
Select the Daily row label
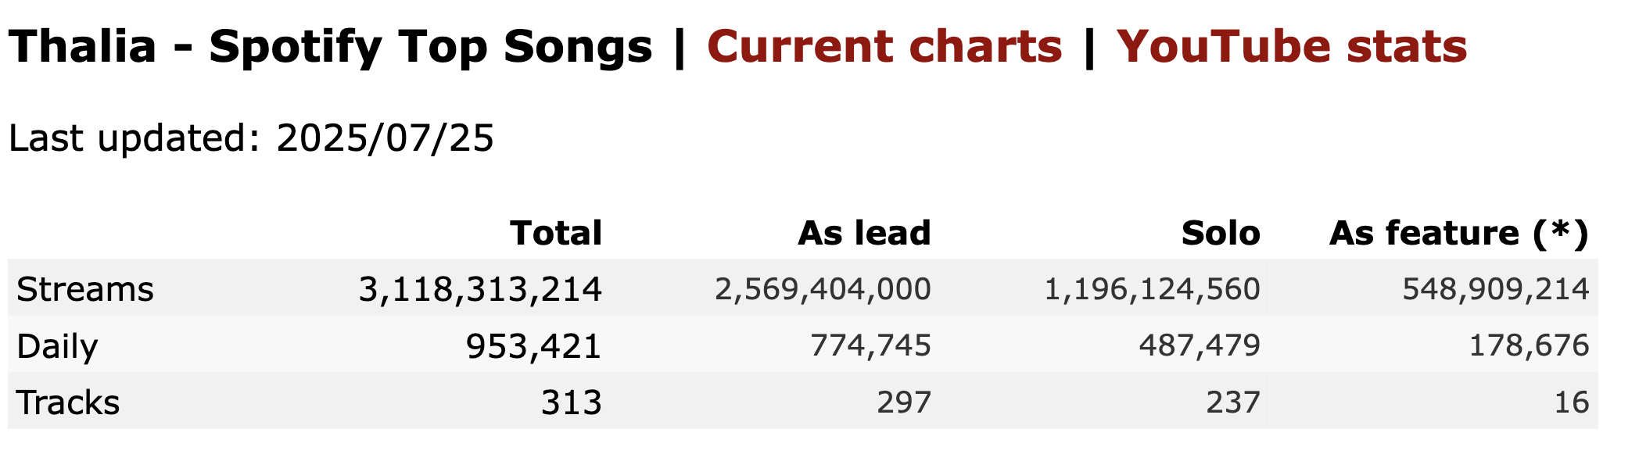coord(57,346)
